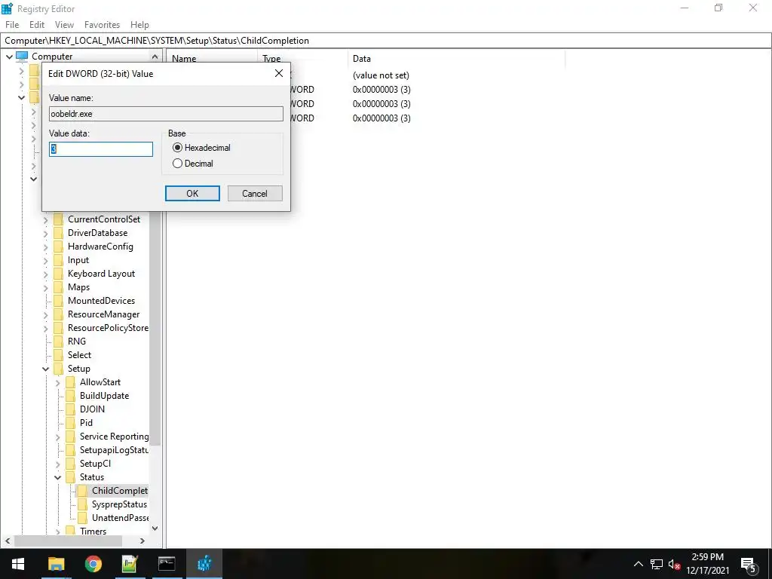Click the registry path address bar
This screenshot has width=772, height=579.
click(386, 41)
